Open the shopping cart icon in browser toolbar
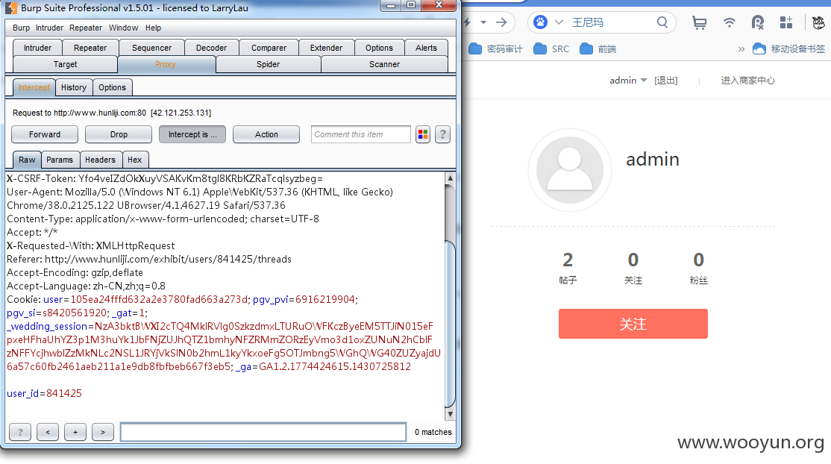The image size is (831, 464). (x=700, y=22)
